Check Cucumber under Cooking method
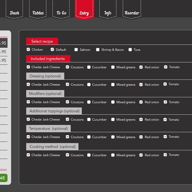Image resolution: width=192 pixels, height=192 pixels. [x=89, y=155]
